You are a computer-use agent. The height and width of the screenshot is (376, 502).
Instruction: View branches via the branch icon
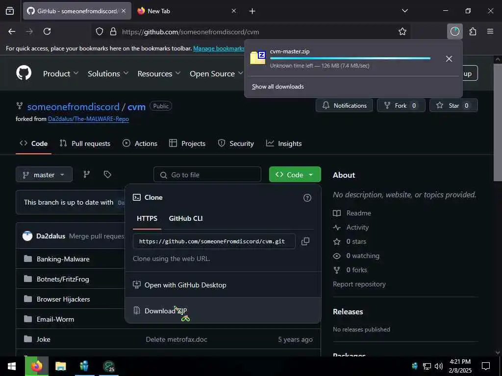point(86,175)
